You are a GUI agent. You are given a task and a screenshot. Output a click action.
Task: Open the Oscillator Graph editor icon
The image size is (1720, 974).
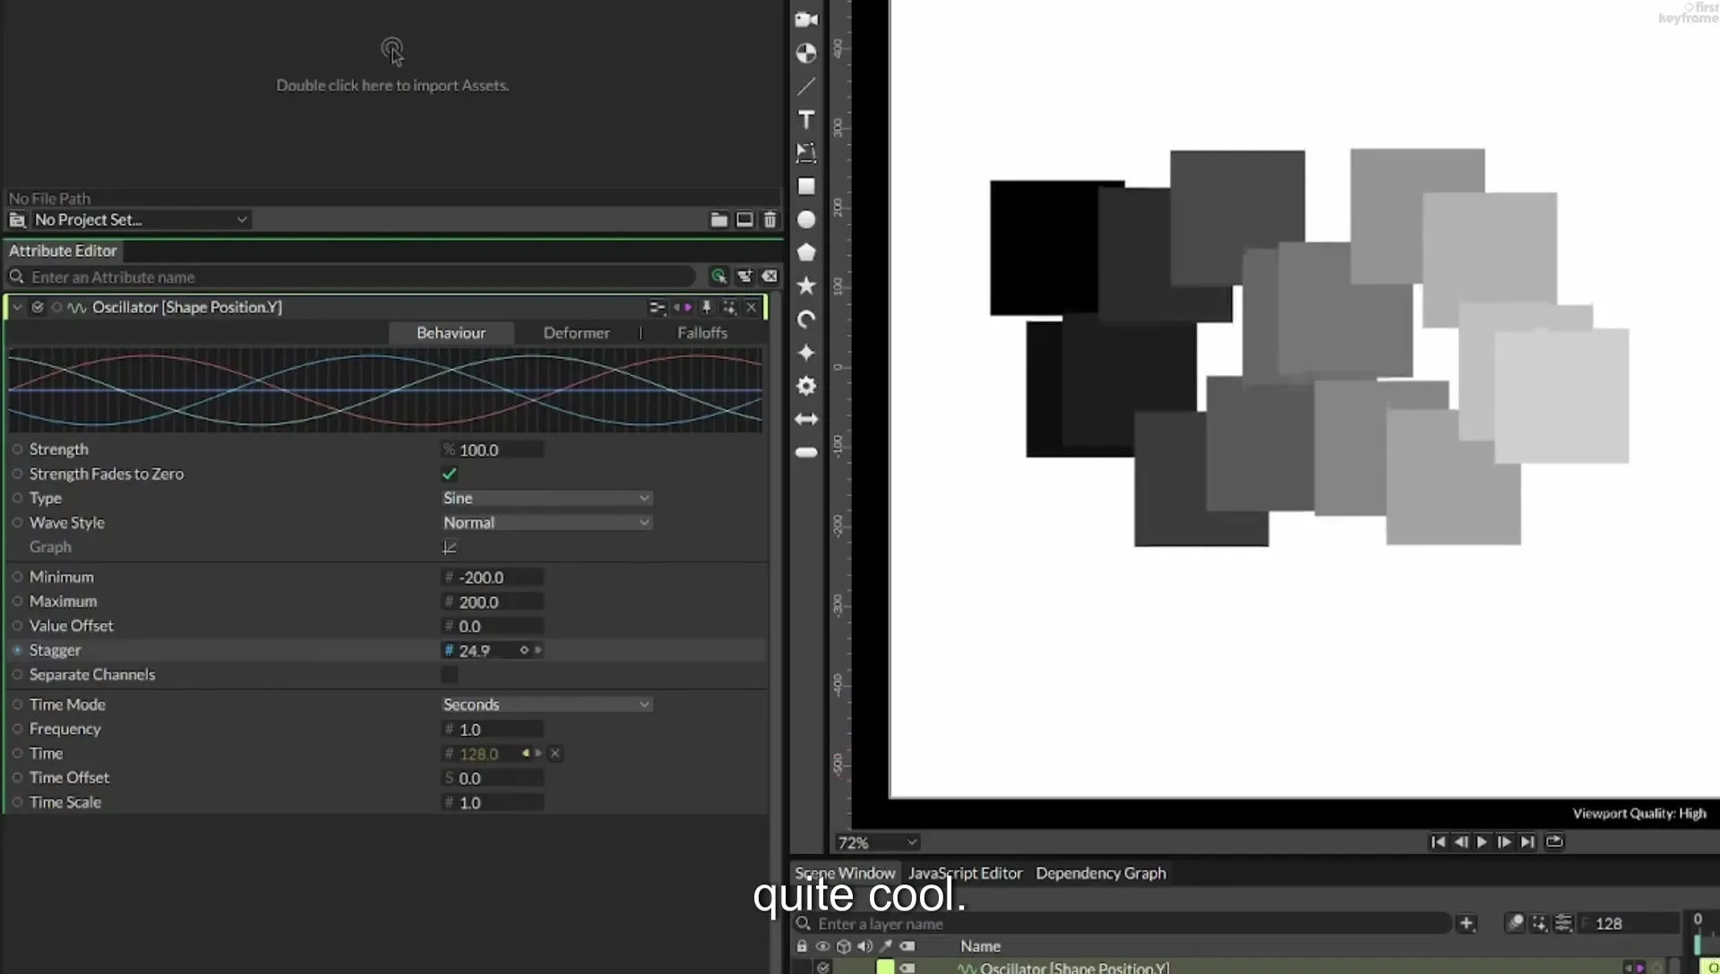[450, 547]
